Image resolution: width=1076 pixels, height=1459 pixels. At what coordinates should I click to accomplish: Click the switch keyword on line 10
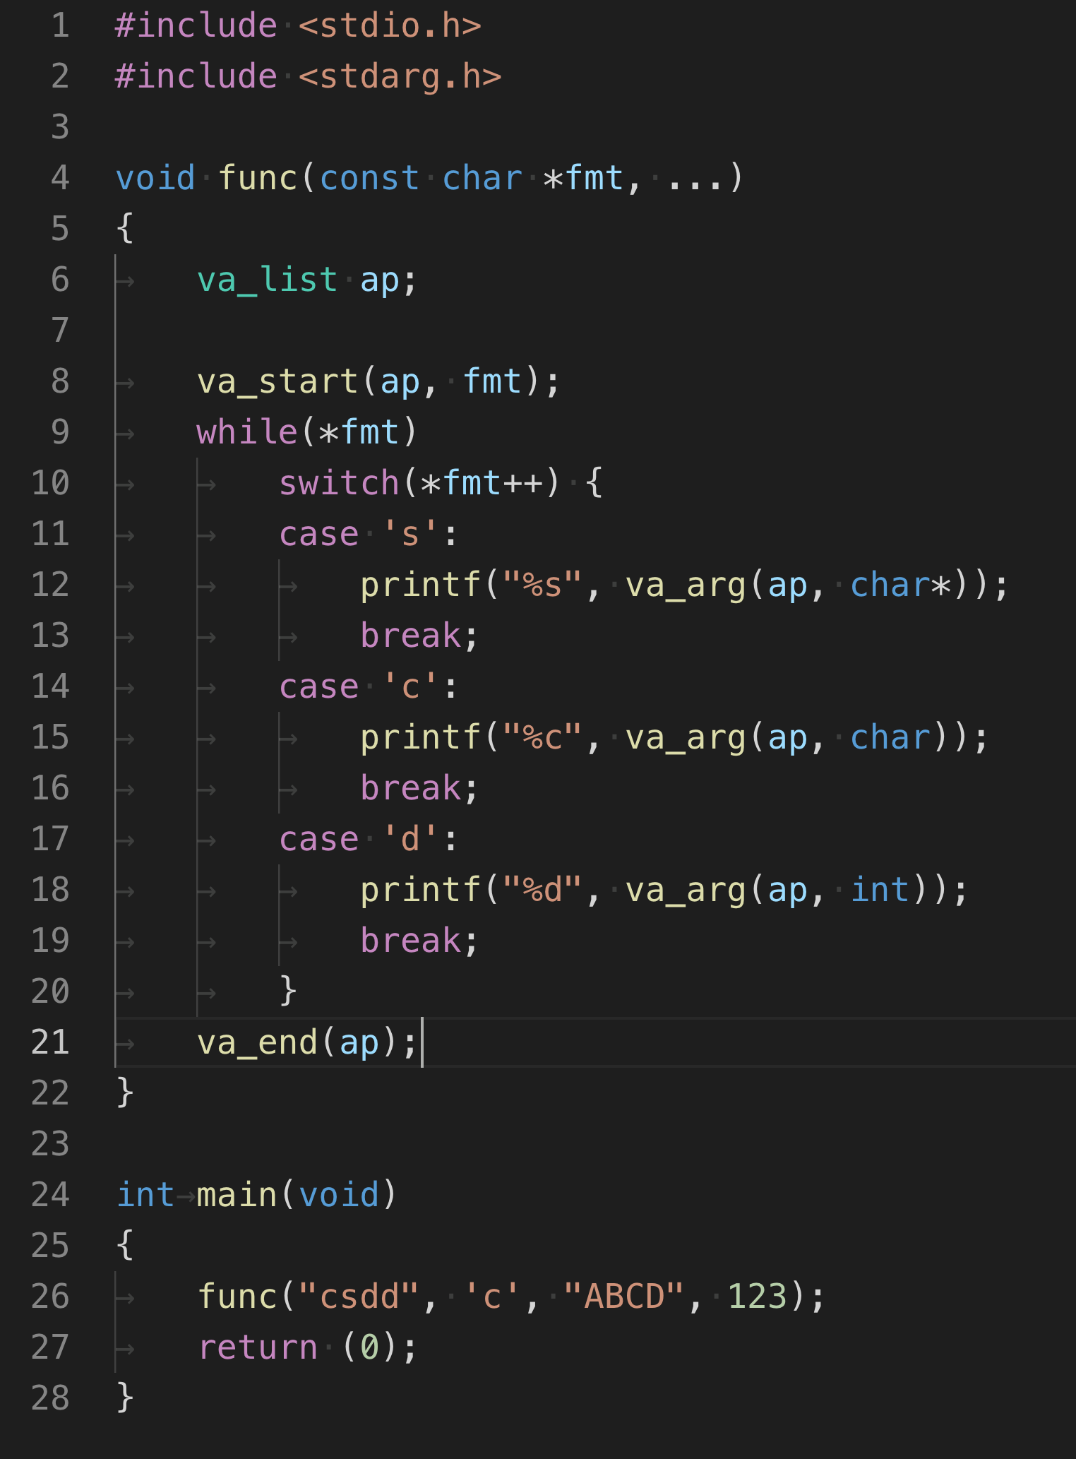(x=339, y=484)
